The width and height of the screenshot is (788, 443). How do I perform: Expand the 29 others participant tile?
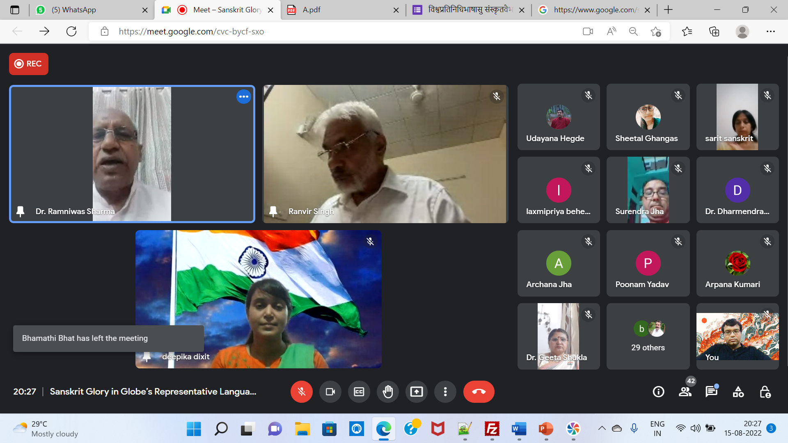648,336
